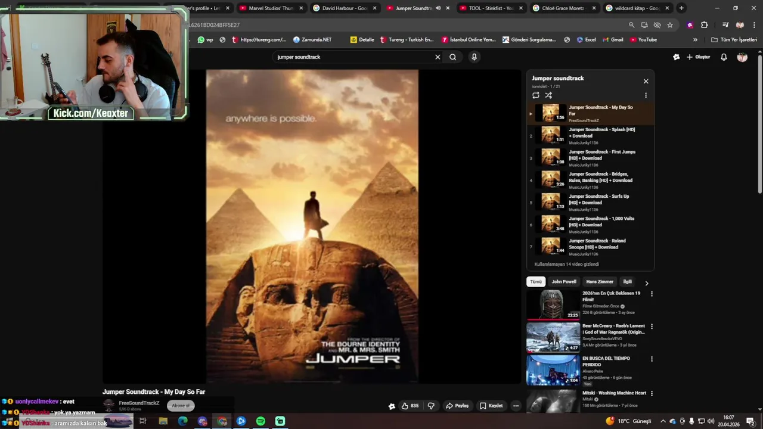Play 'Jumper Soundtrack - Splash [HD]' from playlist

pos(590,135)
